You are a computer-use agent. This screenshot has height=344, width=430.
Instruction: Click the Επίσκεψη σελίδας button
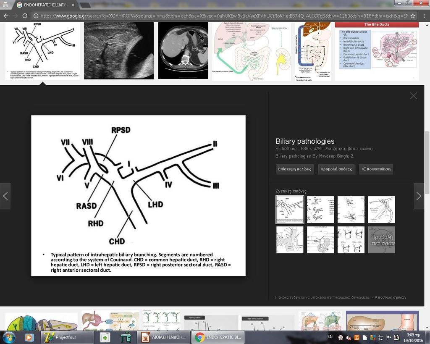tap(294, 169)
